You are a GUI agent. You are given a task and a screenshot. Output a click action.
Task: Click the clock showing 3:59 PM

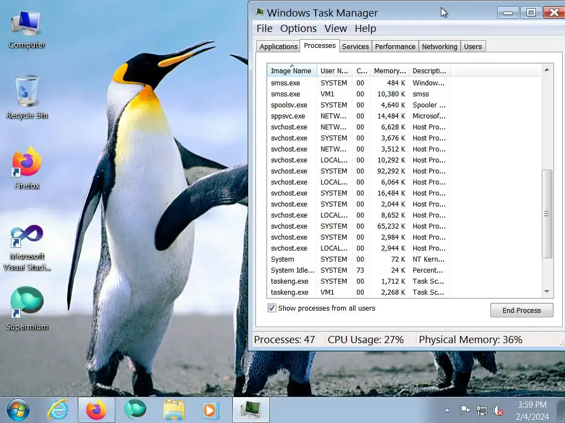pos(532,410)
